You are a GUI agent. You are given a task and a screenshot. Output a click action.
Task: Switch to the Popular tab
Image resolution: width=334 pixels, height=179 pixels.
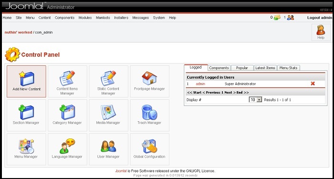242,68
